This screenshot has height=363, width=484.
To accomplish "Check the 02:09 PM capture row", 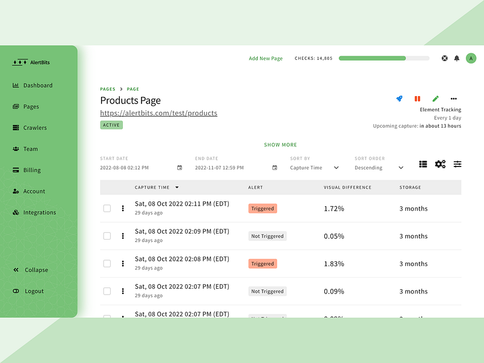I will [x=107, y=236].
